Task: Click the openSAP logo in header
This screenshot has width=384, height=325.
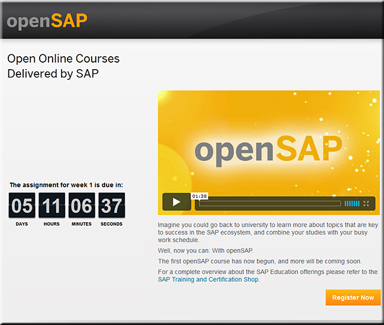Action: point(47,21)
